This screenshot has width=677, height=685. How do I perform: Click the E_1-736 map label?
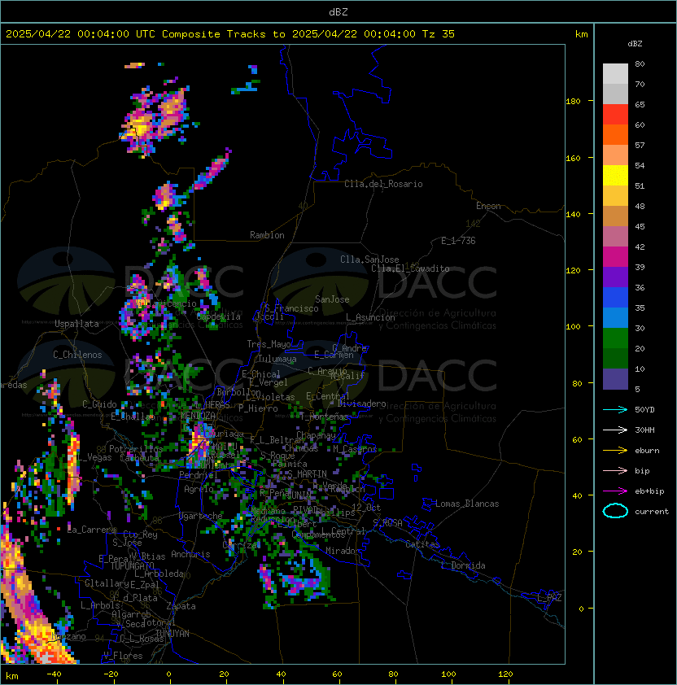pyautogui.click(x=458, y=241)
